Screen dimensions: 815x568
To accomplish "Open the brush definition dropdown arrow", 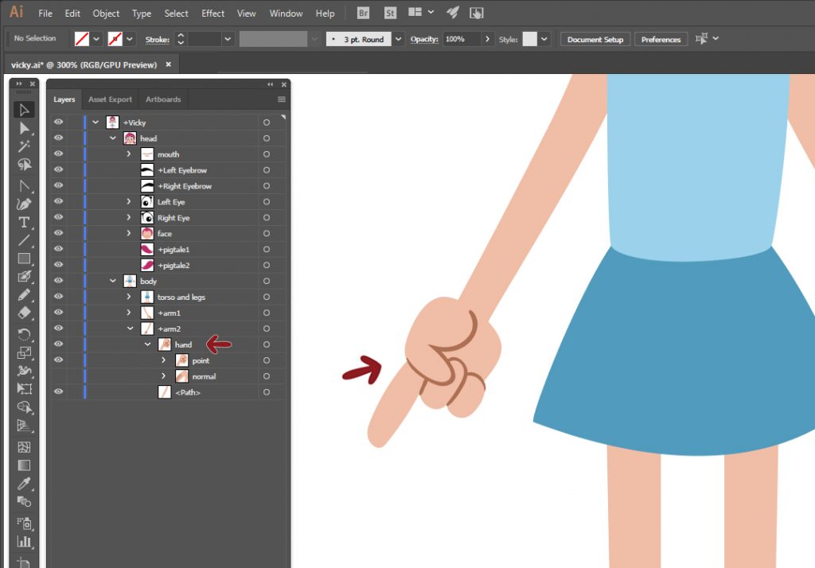I will pyautogui.click(x=398, y=39).
